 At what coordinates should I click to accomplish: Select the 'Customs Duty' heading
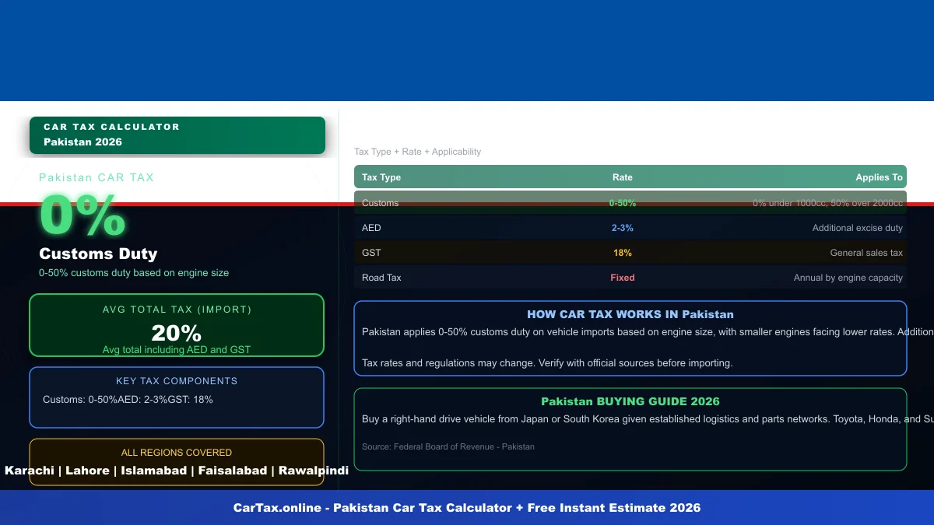point(98,254)
